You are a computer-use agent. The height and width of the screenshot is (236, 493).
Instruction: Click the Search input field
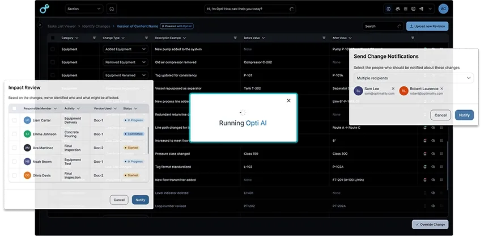pyautogui.click(x=383, y=26)
